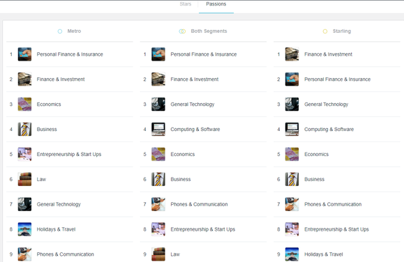Click the Metro segment circle icon
Screen dimensions: 404x262
coord(60,31)
